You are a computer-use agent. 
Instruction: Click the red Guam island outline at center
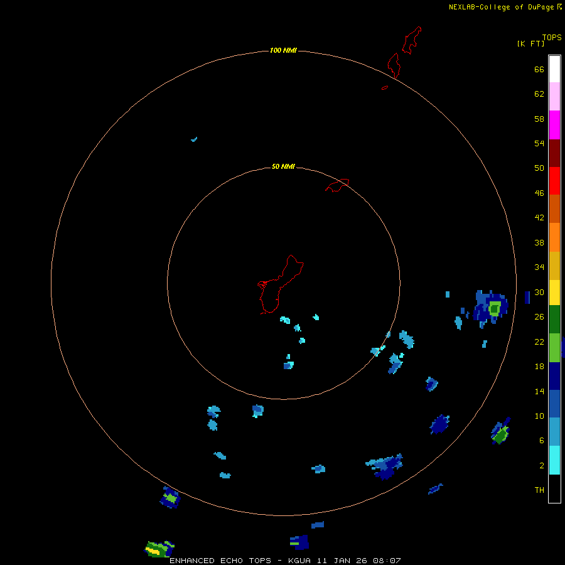pos(279,284)
